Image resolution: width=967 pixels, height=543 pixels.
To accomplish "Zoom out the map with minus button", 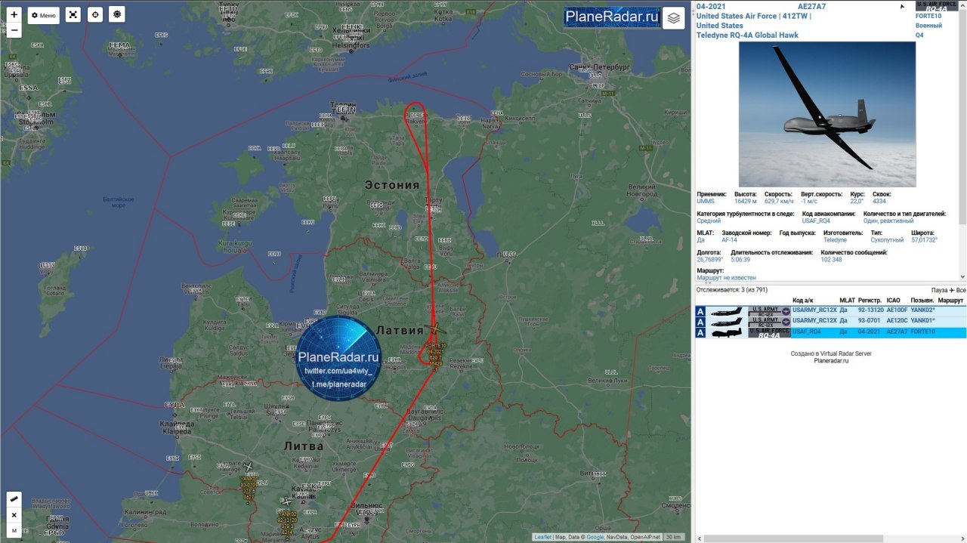I will (x=14, y=30).
